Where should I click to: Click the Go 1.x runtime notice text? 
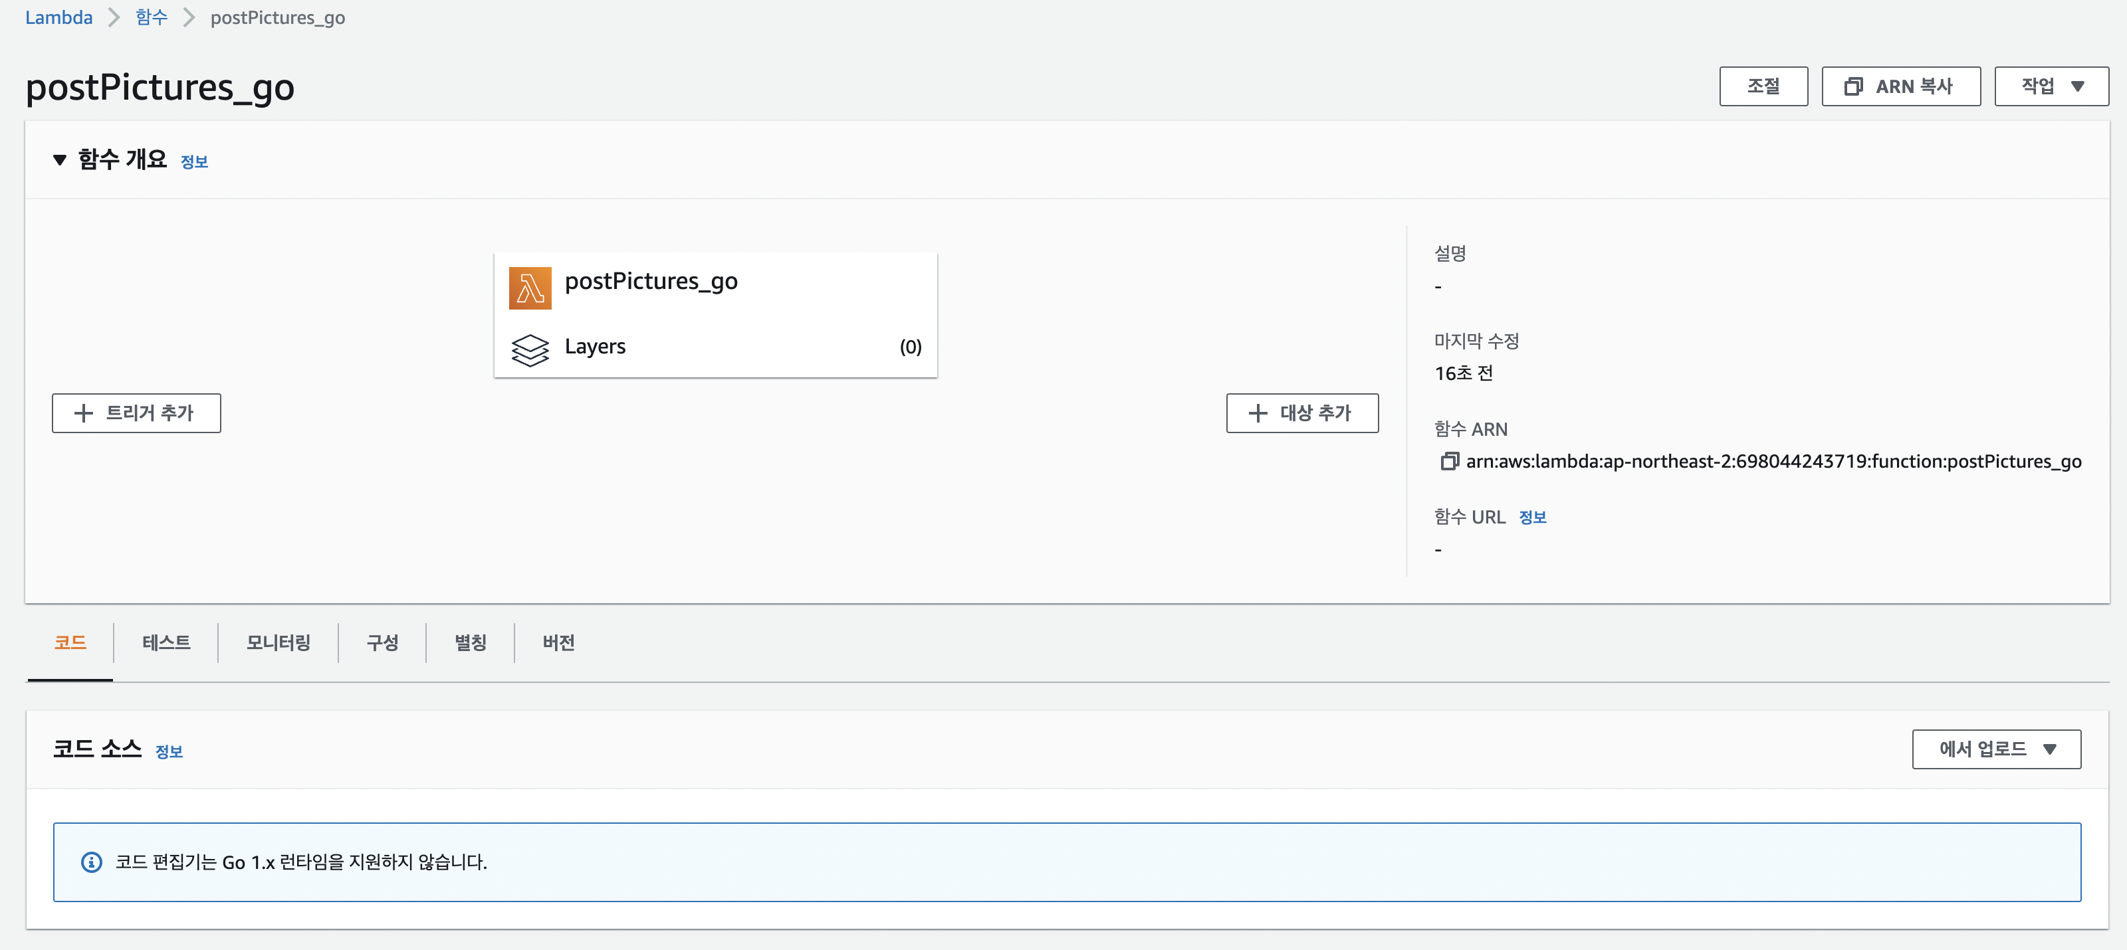[x=301, y=862]
